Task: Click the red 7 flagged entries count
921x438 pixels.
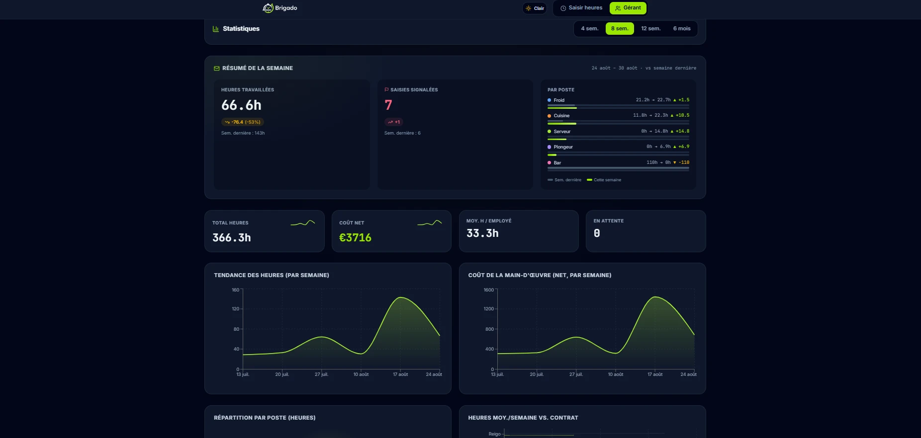Action: [x=388, y=105]
